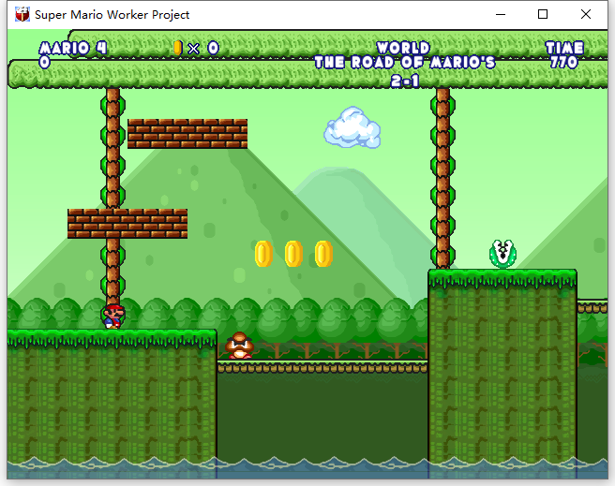Click the Mario character sprite
The image size is (615, 486).
(x=113, y=316)
